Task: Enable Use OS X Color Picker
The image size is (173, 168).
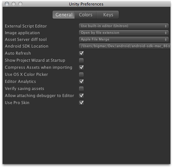Action: [x=81, y=75]
